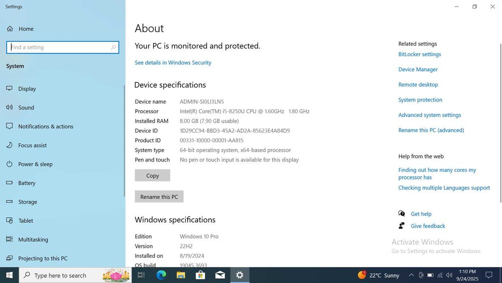Open Device Manager link
This screenshot has height=283, width=502.
point(418,69)
